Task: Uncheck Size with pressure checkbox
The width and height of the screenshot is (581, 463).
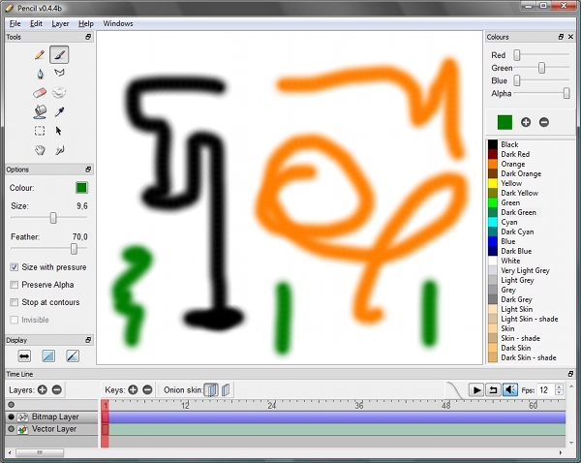Action: click(x=15, y=267)
